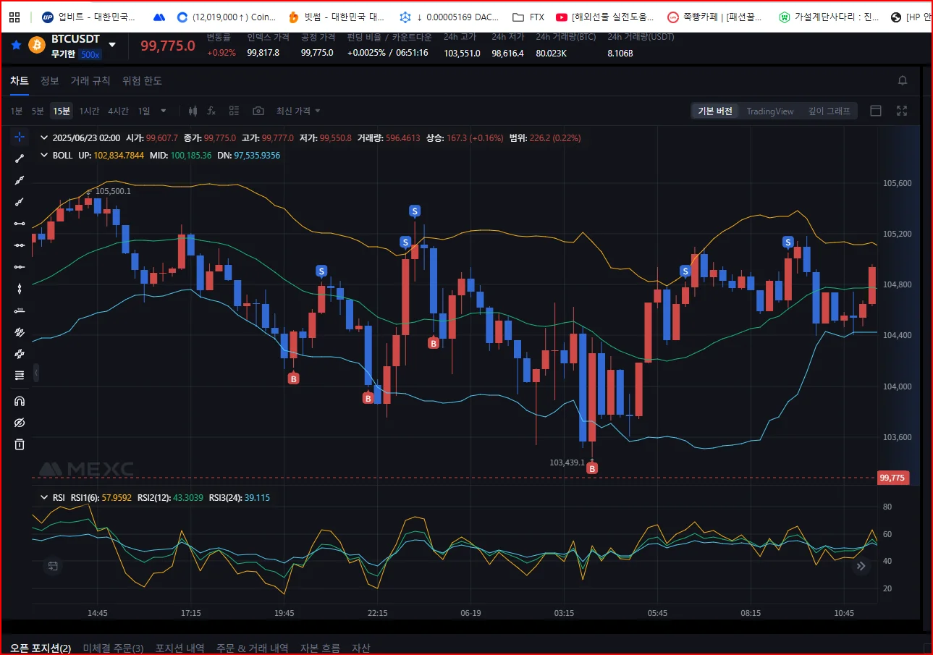Image resolution: width=933 pixels, height=655 pixels.
Task: Open the chart settings list icon
Action: (234, 111)
